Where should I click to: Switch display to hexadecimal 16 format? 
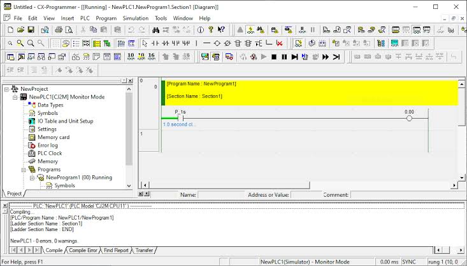pyautogui.click(x=151, y=57)
